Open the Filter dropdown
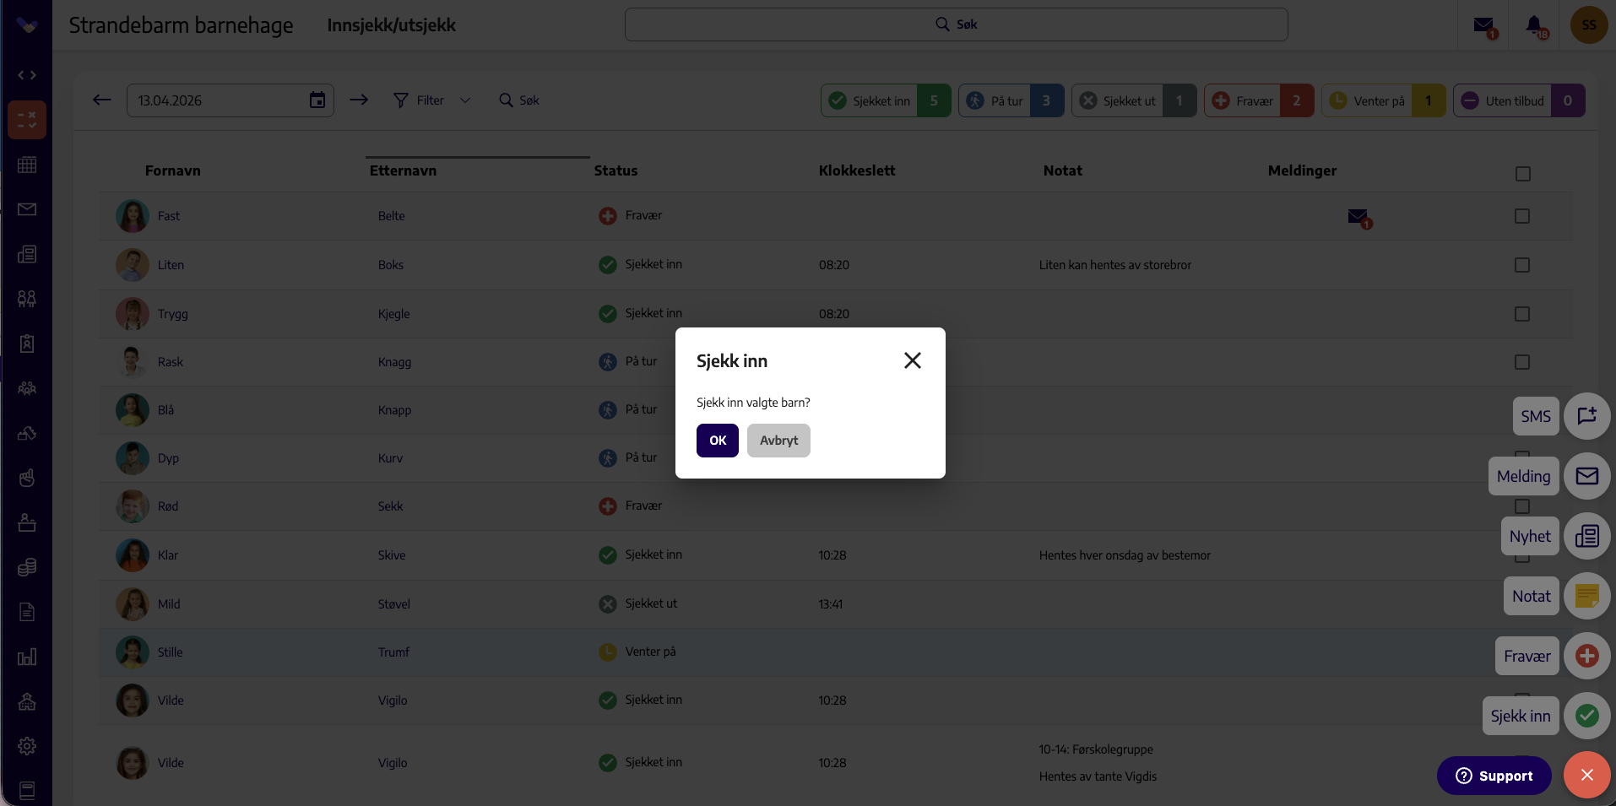The width and height of the screenshot is (1616, 806). [x=431, y=100]
